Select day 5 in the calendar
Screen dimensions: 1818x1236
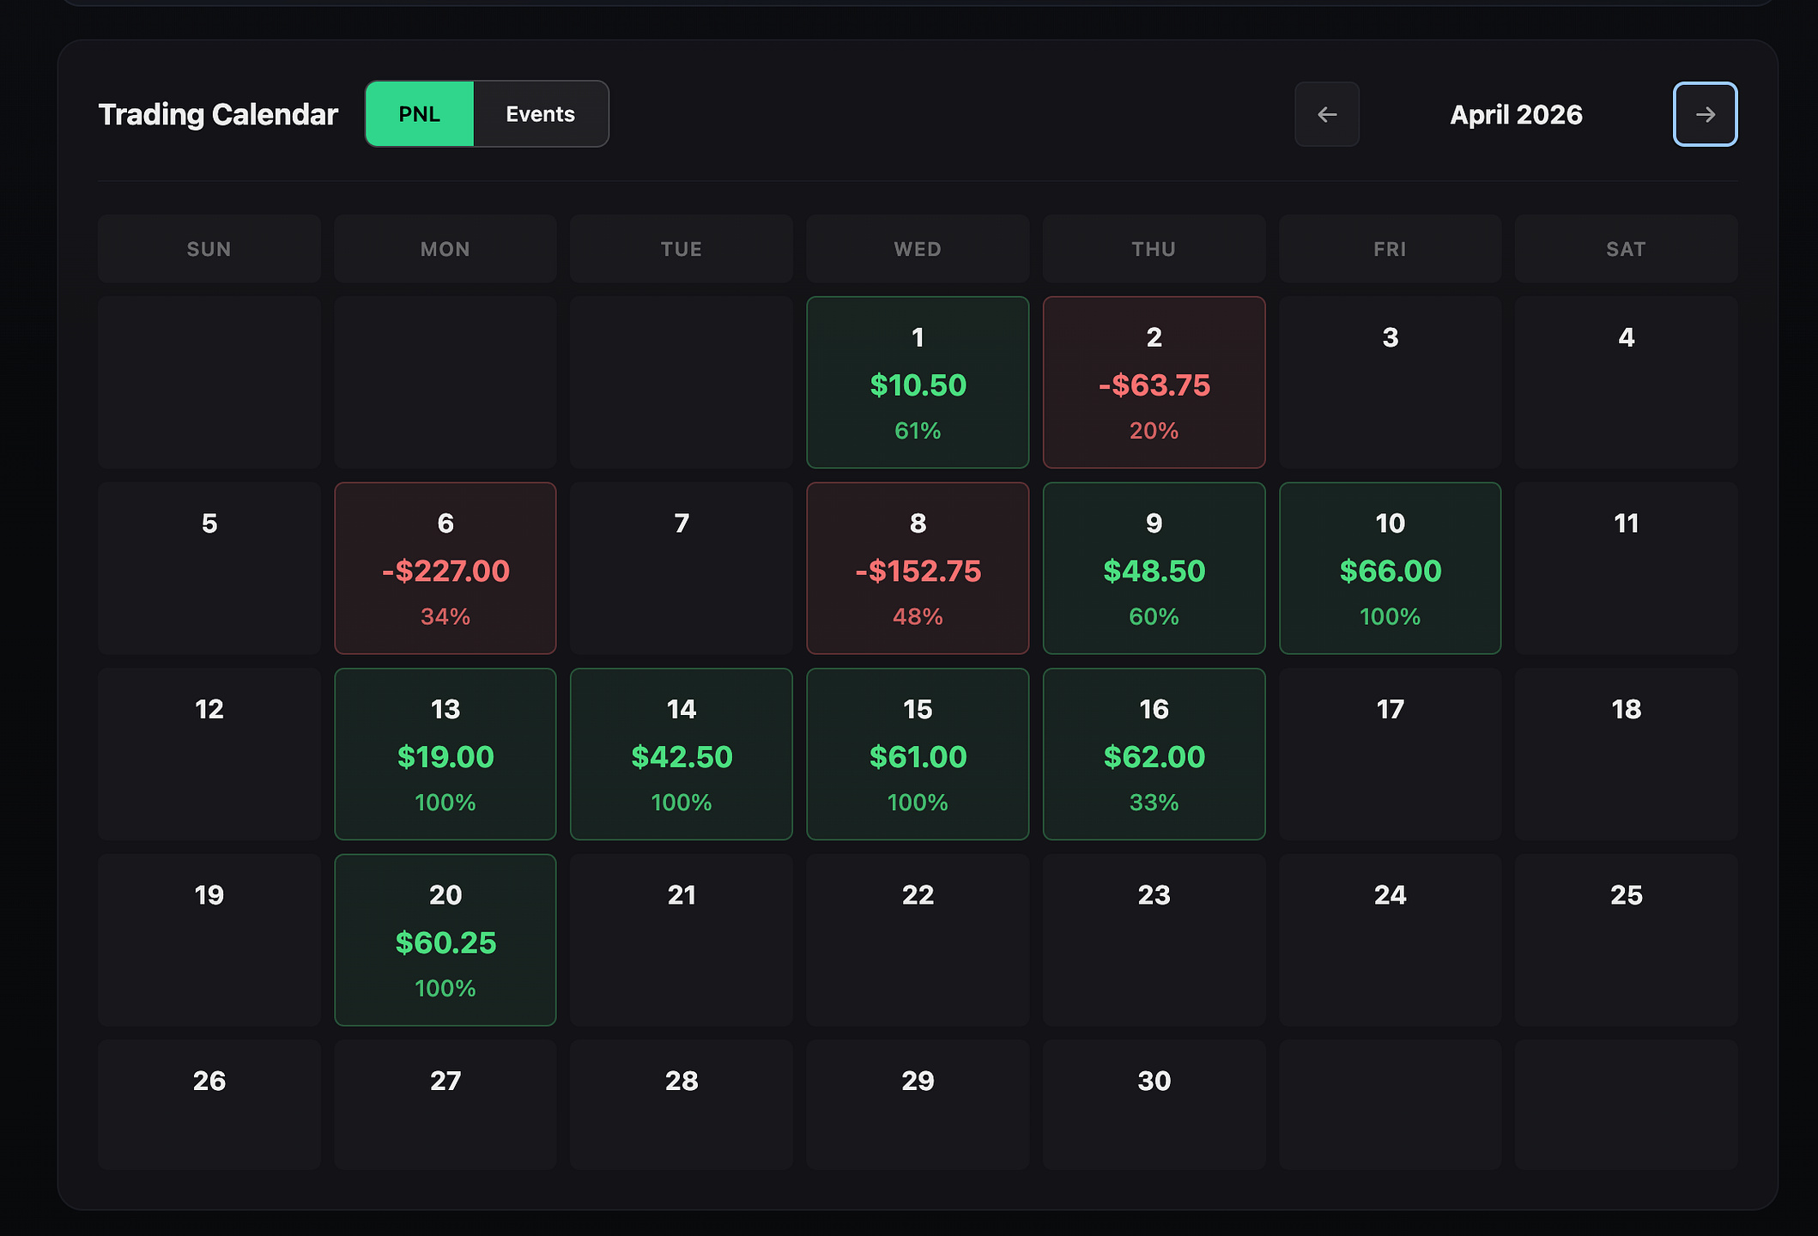209,568
